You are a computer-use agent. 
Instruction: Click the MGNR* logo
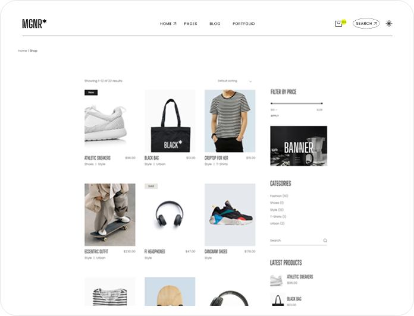(34, 23)
